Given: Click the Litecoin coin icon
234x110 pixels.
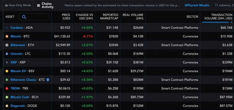Looking at the screenshot, I should coord(7,54).
